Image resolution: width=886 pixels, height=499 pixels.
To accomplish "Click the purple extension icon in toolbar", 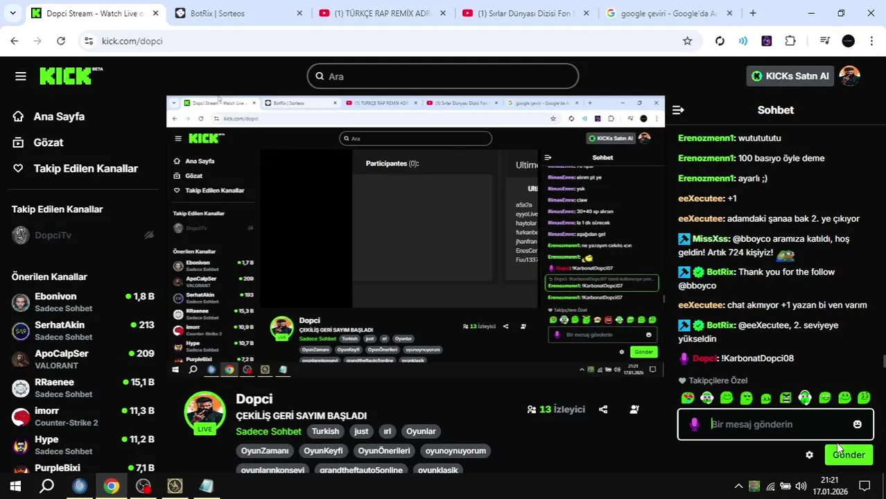I will 766,41.
